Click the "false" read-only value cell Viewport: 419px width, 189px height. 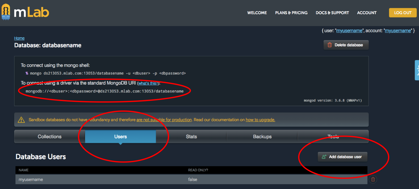point(192,179)
